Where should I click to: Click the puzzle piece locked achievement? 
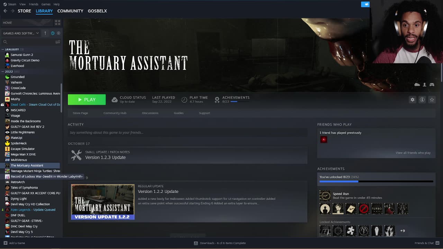tap(351, 231)
